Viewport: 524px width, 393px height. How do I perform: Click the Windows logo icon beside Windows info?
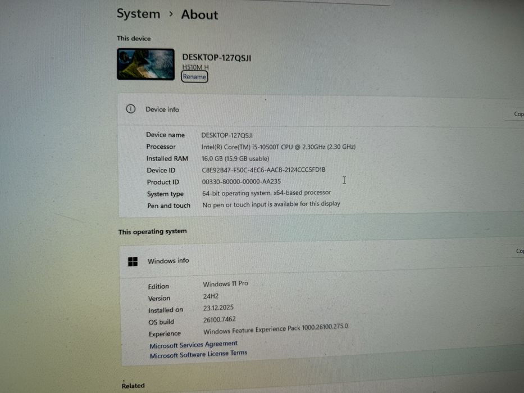point(133,261)
